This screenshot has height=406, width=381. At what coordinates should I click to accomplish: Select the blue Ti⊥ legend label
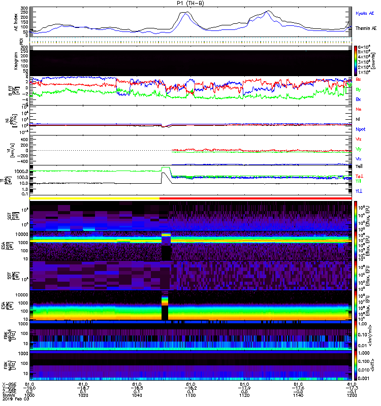tap(359, 191)
